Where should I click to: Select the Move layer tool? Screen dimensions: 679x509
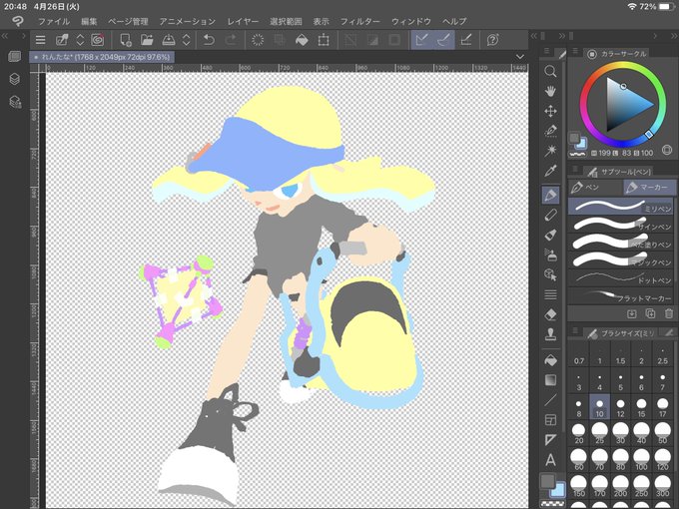click(x=550, y=111)
